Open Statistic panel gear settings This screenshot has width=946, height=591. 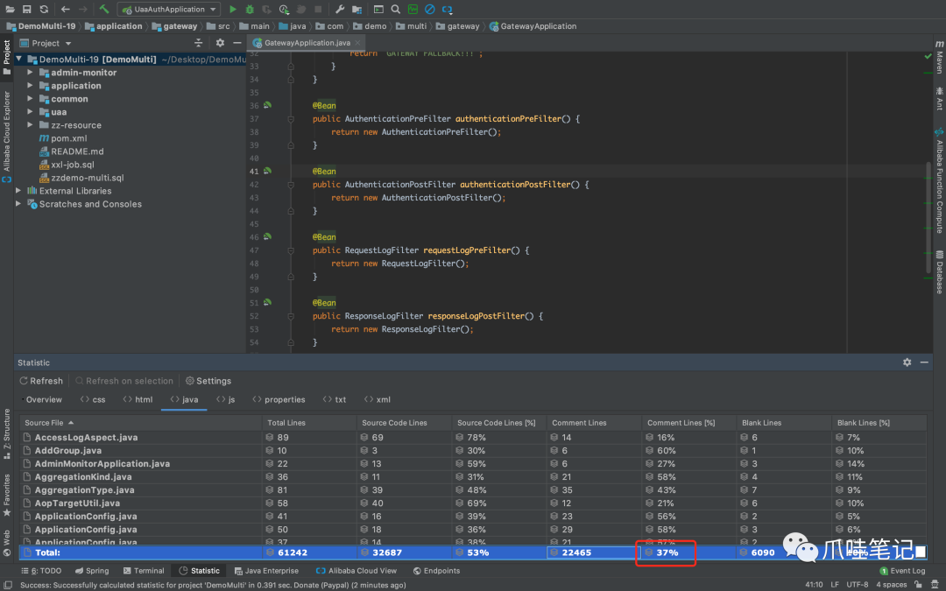[907, 362]
